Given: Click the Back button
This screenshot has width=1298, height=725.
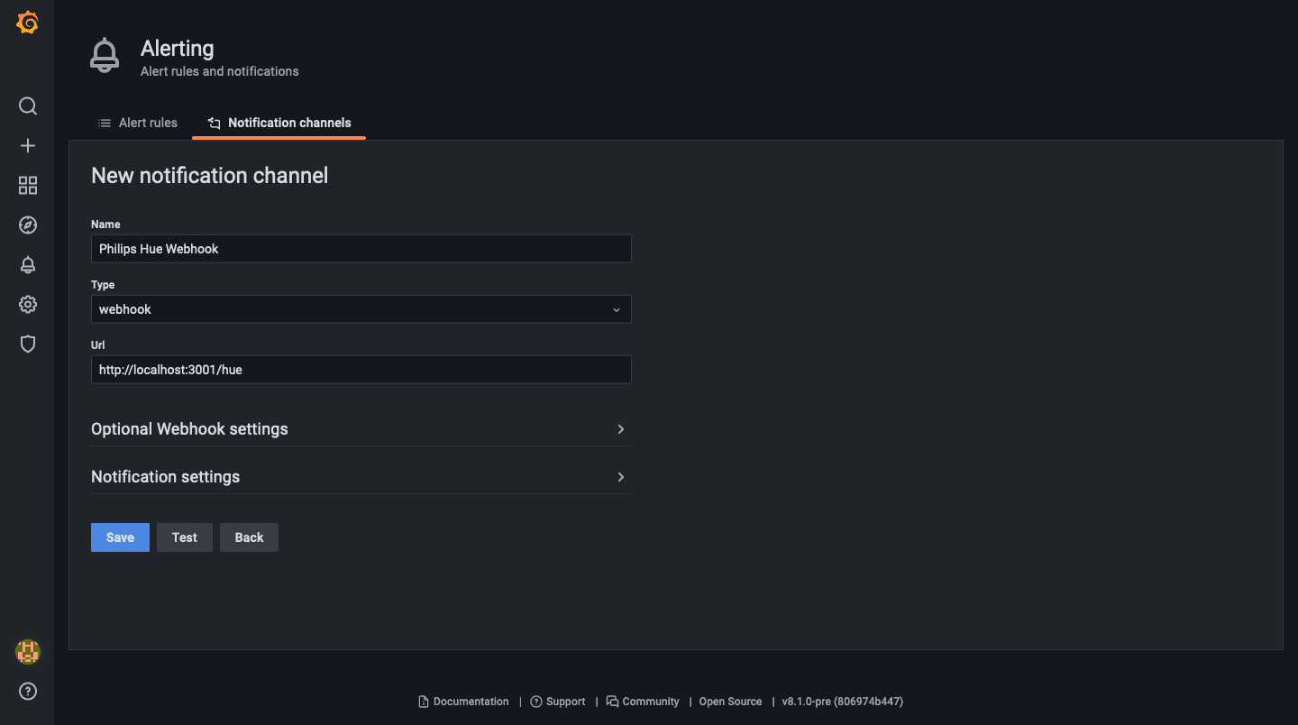Looking at the screenshot, I should pos(249,537).
